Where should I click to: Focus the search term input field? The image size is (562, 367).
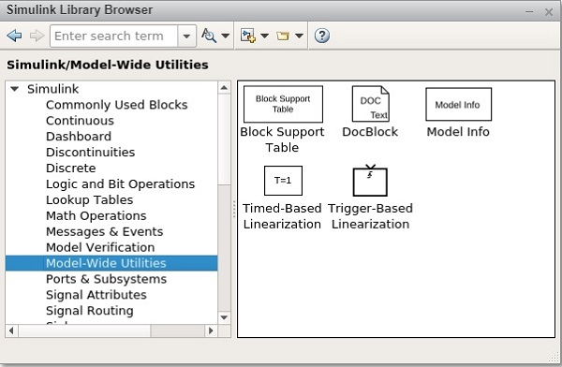pos(114,36)
